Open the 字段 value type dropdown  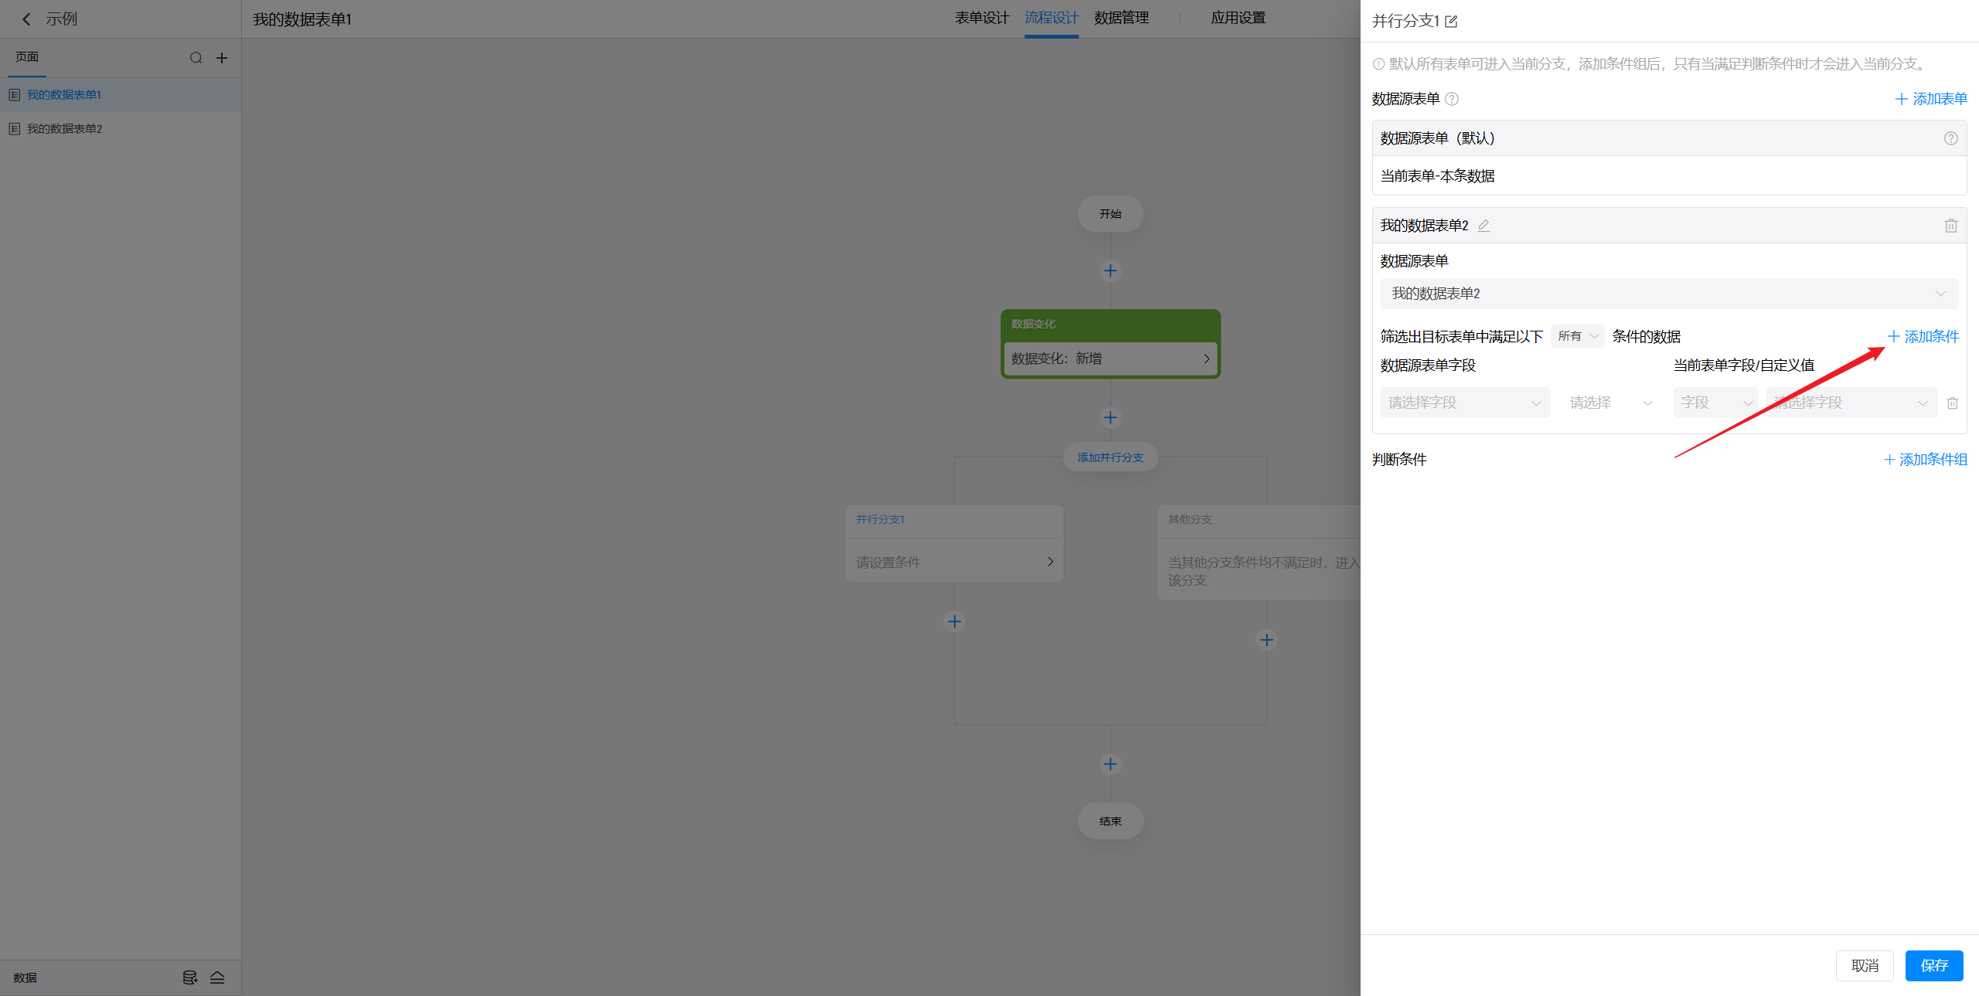point(1715,403)
